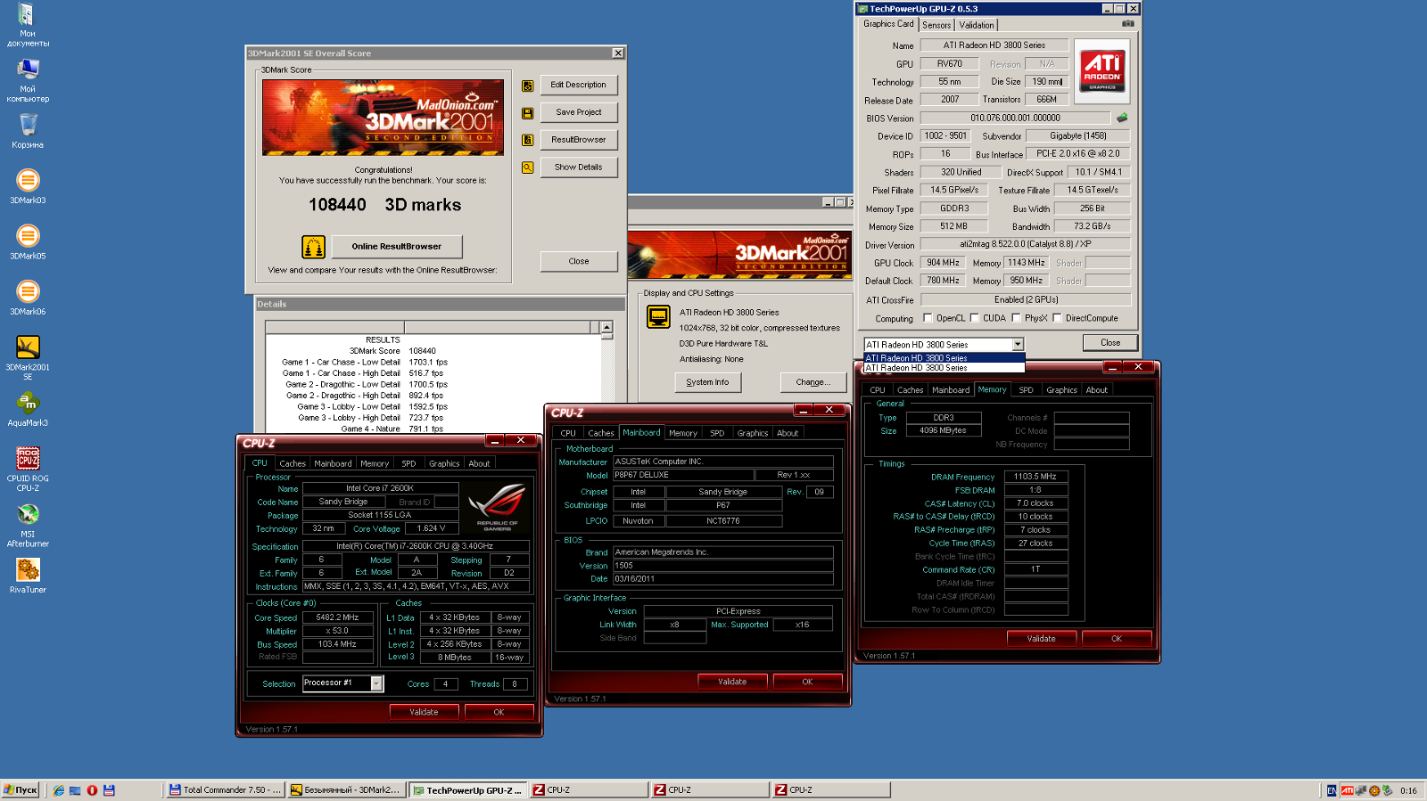Open the Мои документы desktop icon
Screen dimensions: 1427x801
click(x=28, y=25)
